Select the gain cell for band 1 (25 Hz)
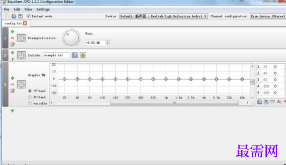286x165 pixels. (279, 67)
